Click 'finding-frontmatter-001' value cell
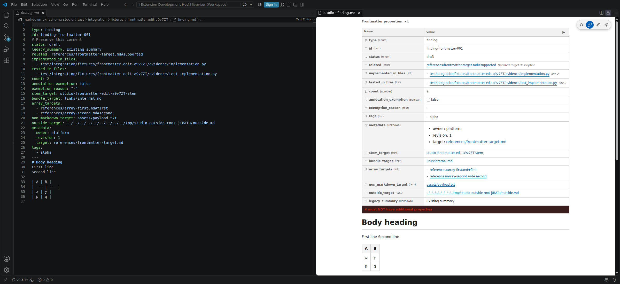Screen dimensions: 620x284 pos(496,49)
